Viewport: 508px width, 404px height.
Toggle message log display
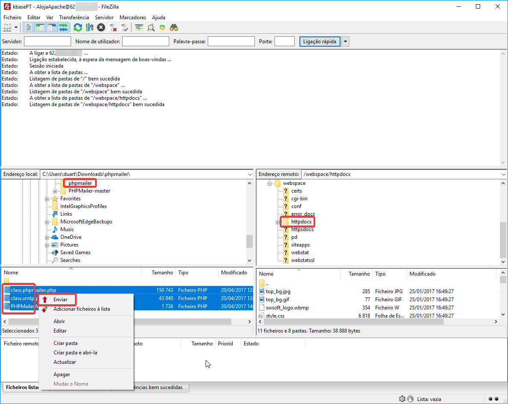point(29,27)
